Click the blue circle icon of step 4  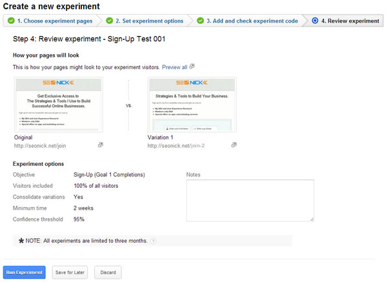coord(315,21)
